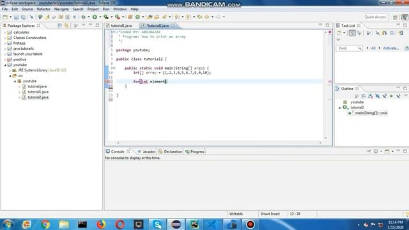Click Skype icon in the taskbar
This screenshot has width=409, height=230.
click(x=157, y=224)
